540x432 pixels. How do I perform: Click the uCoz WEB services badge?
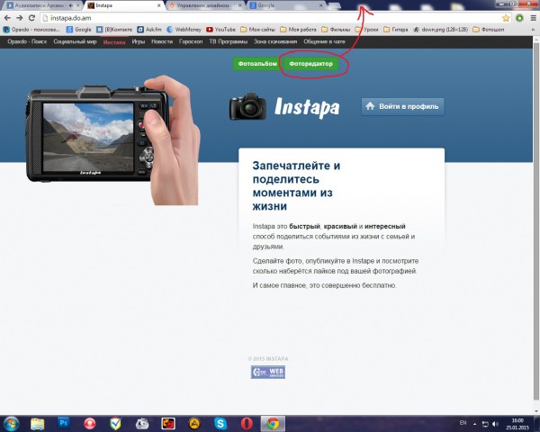(268, 372)
